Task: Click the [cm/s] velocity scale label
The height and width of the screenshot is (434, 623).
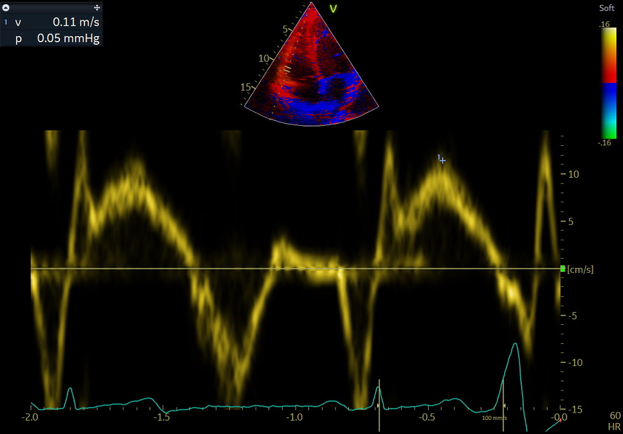Action: pyautogui.click(x=580, y=268)
